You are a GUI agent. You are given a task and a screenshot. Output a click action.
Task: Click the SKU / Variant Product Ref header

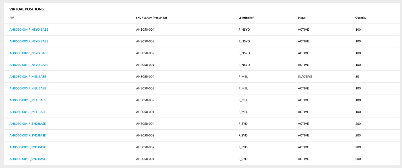[x=151, y=18]
